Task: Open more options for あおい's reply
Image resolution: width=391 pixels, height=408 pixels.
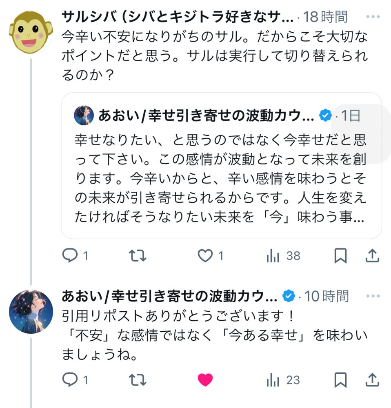Action: [373, 296]
